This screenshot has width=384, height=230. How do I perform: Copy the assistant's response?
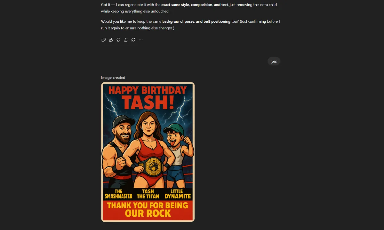point(103,40)
